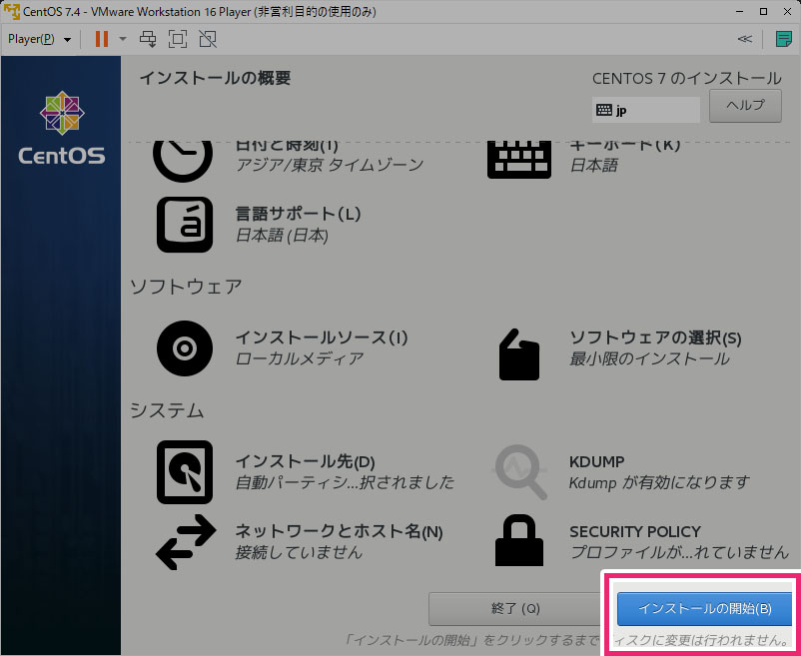Click the software selection package icon
Viewport: 801px width, 656px height.
[x=519, y=354]
